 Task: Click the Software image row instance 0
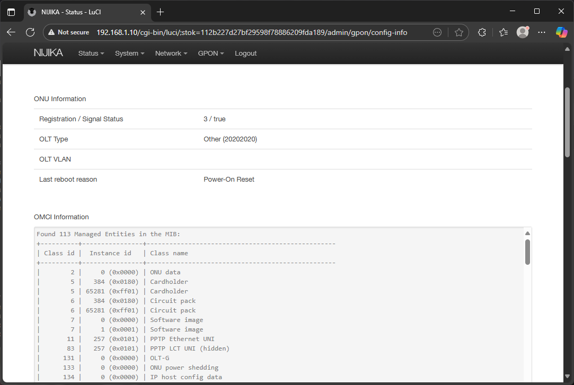point(120,319)
